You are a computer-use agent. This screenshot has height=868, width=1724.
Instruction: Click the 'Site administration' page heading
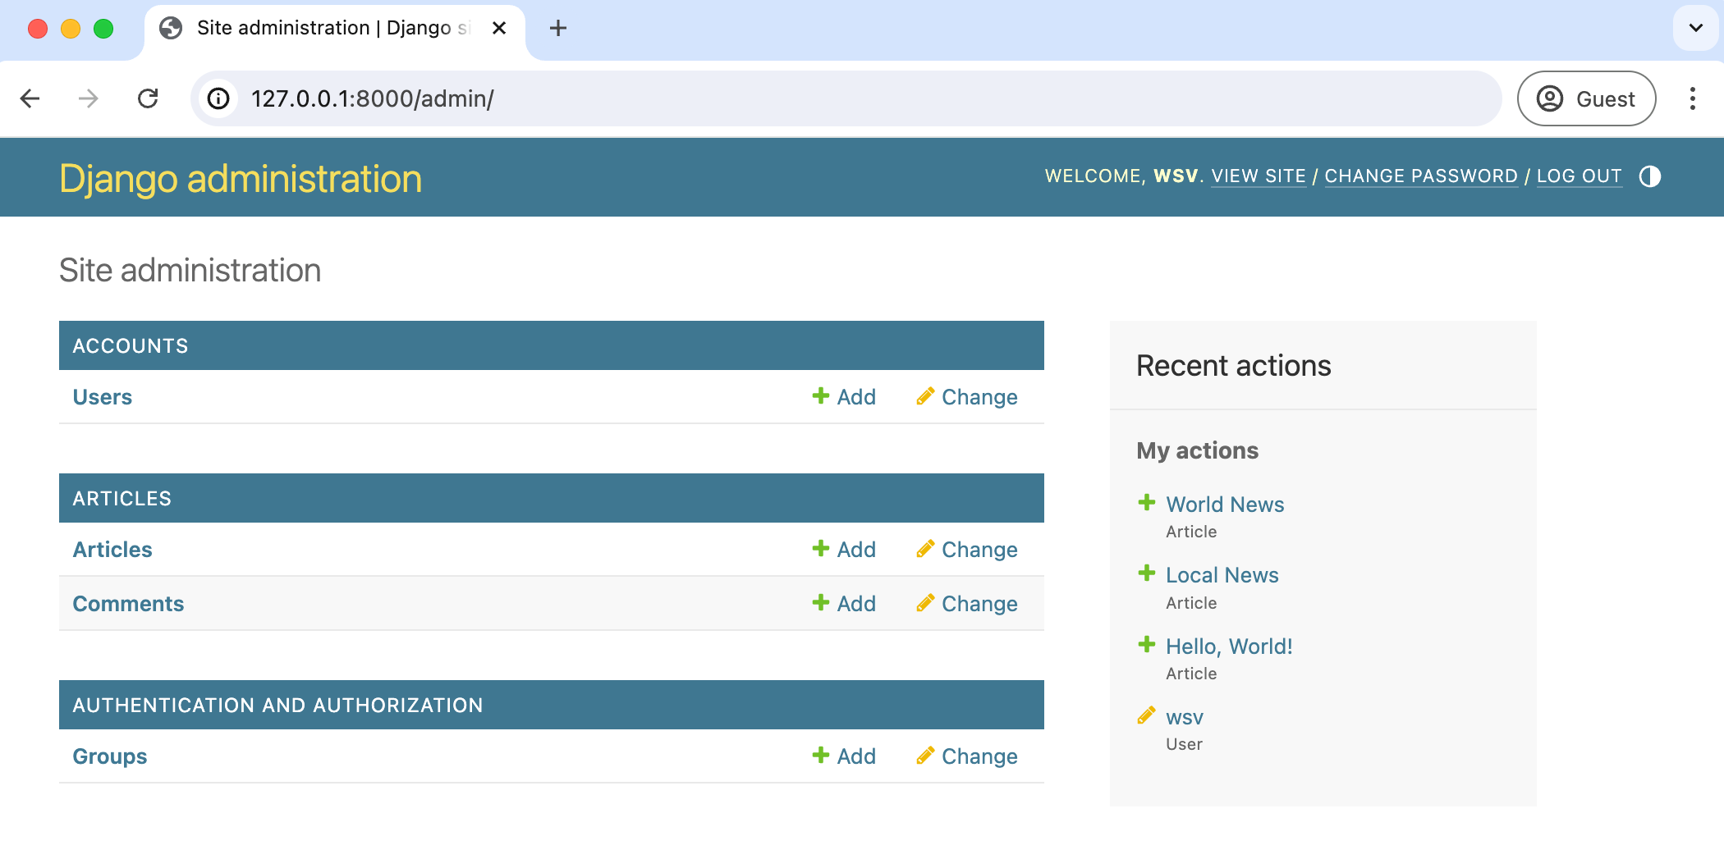190,271
